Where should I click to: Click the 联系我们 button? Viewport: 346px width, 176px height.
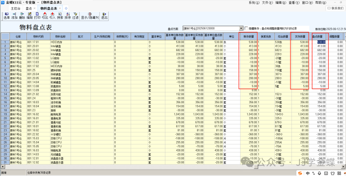tap(335, 8)
